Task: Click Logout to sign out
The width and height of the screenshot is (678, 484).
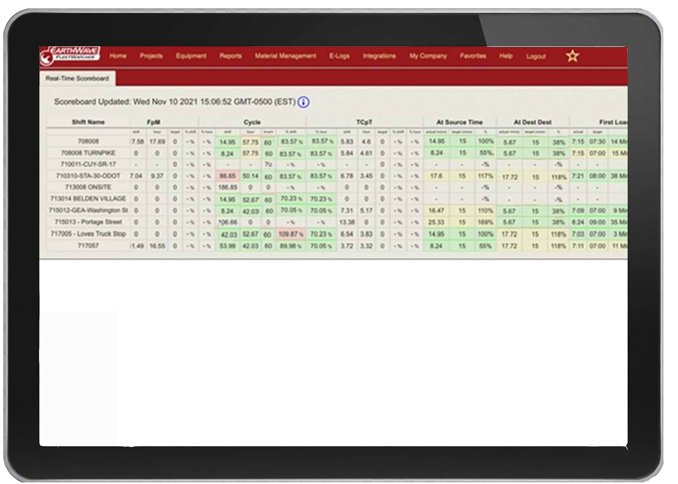Action: 536,55
